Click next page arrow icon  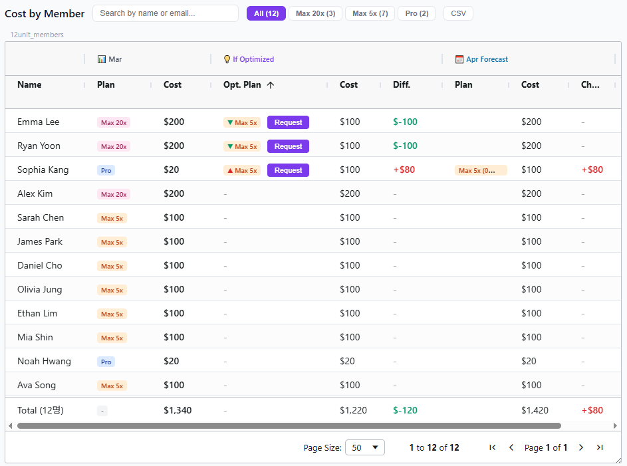(x=581, y=447)
